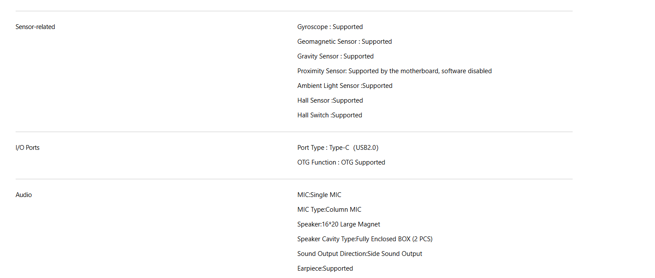Select the MIC:Single MIC line

click(319, 195)
